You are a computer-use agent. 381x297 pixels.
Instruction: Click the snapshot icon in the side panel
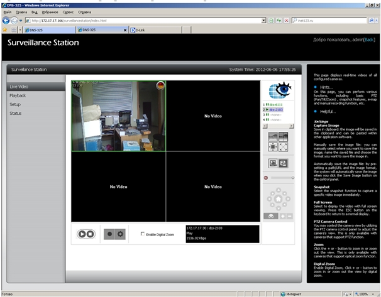(284, 163)
